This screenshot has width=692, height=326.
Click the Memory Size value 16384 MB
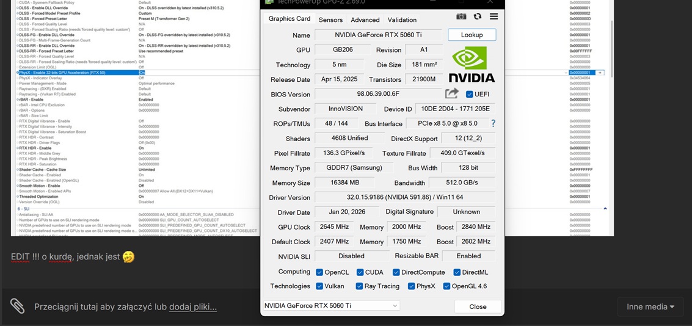pyautogui.click(x=344, y=183)
